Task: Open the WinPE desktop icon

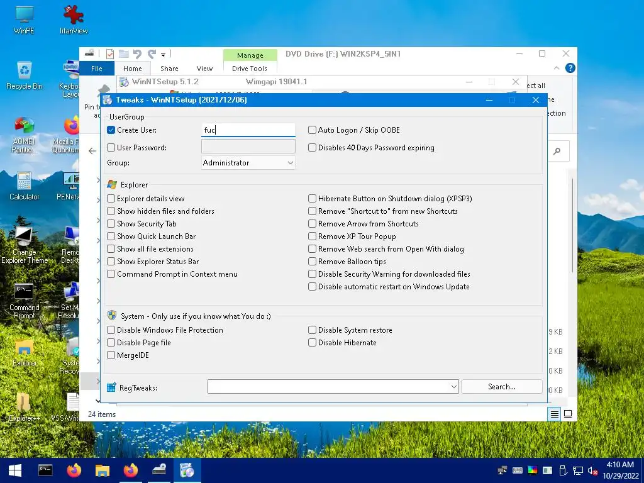Action: click(x=24, y=19)
